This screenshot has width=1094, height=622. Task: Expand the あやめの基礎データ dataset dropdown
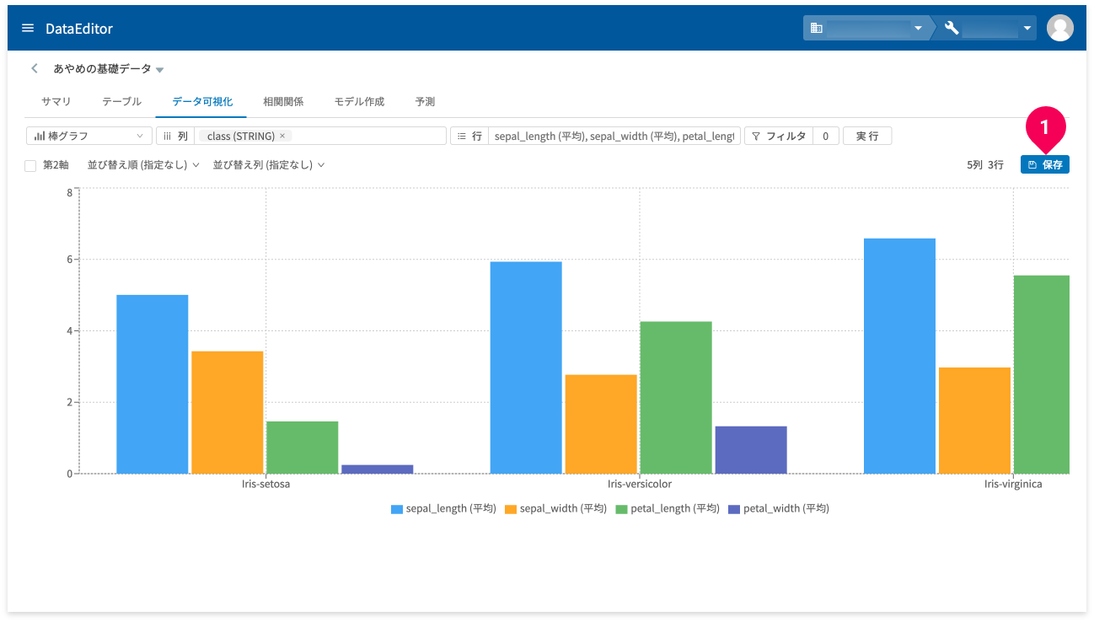click(159, 70)
